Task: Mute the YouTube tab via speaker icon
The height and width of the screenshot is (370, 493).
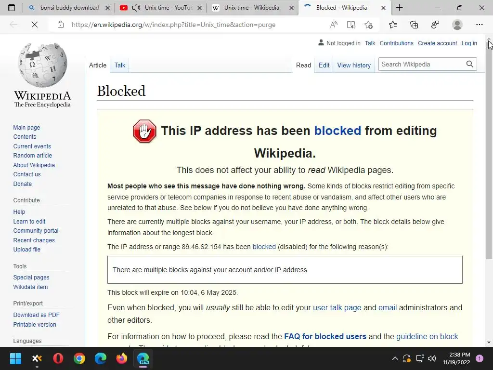Action: coord(136,8)
